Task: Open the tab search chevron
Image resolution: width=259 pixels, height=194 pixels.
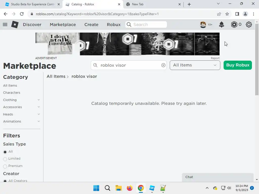Action: 218,4
